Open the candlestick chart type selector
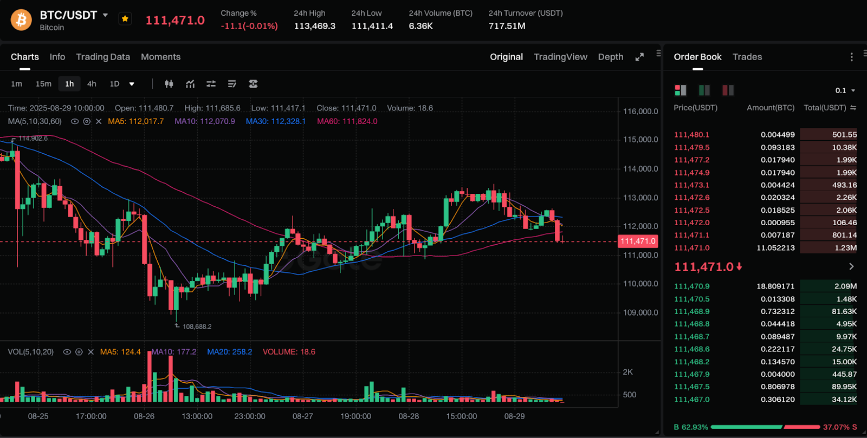Screen dimensions: 867x438 (x=169, y=84)
